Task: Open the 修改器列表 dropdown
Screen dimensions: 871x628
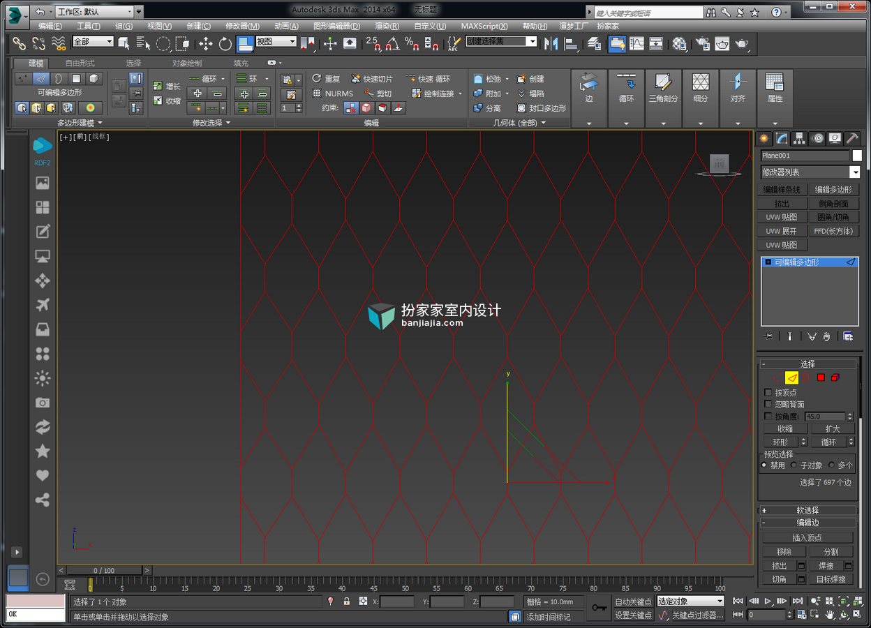Action: 810,172
